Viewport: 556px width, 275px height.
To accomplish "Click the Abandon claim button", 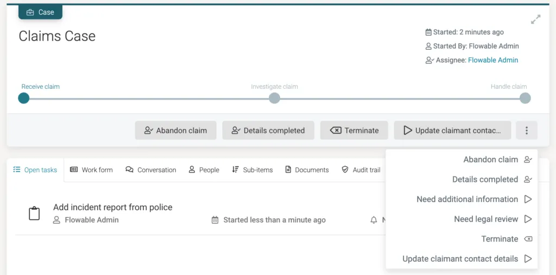I will [x=175, y=130].
